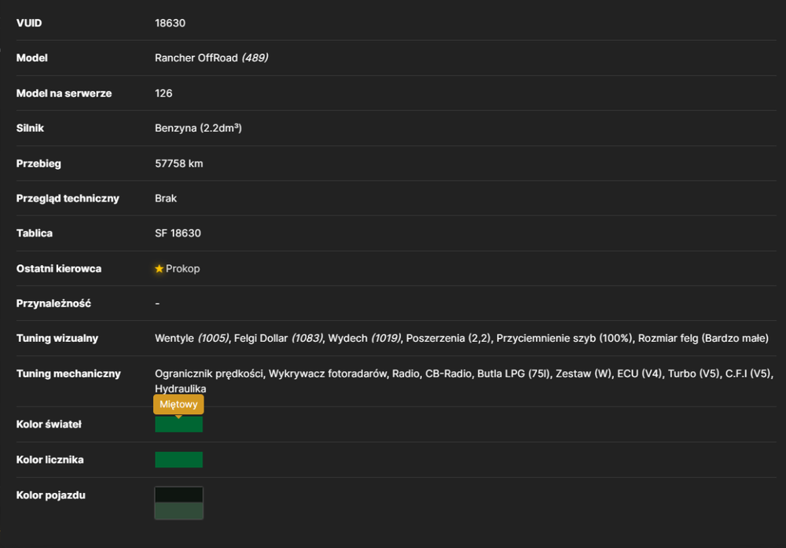This screenshot has width=786, height=548.
Task: Click the C.F.I (V5) tuning entry
Action: pyautogui.click(x=749, y=373)
